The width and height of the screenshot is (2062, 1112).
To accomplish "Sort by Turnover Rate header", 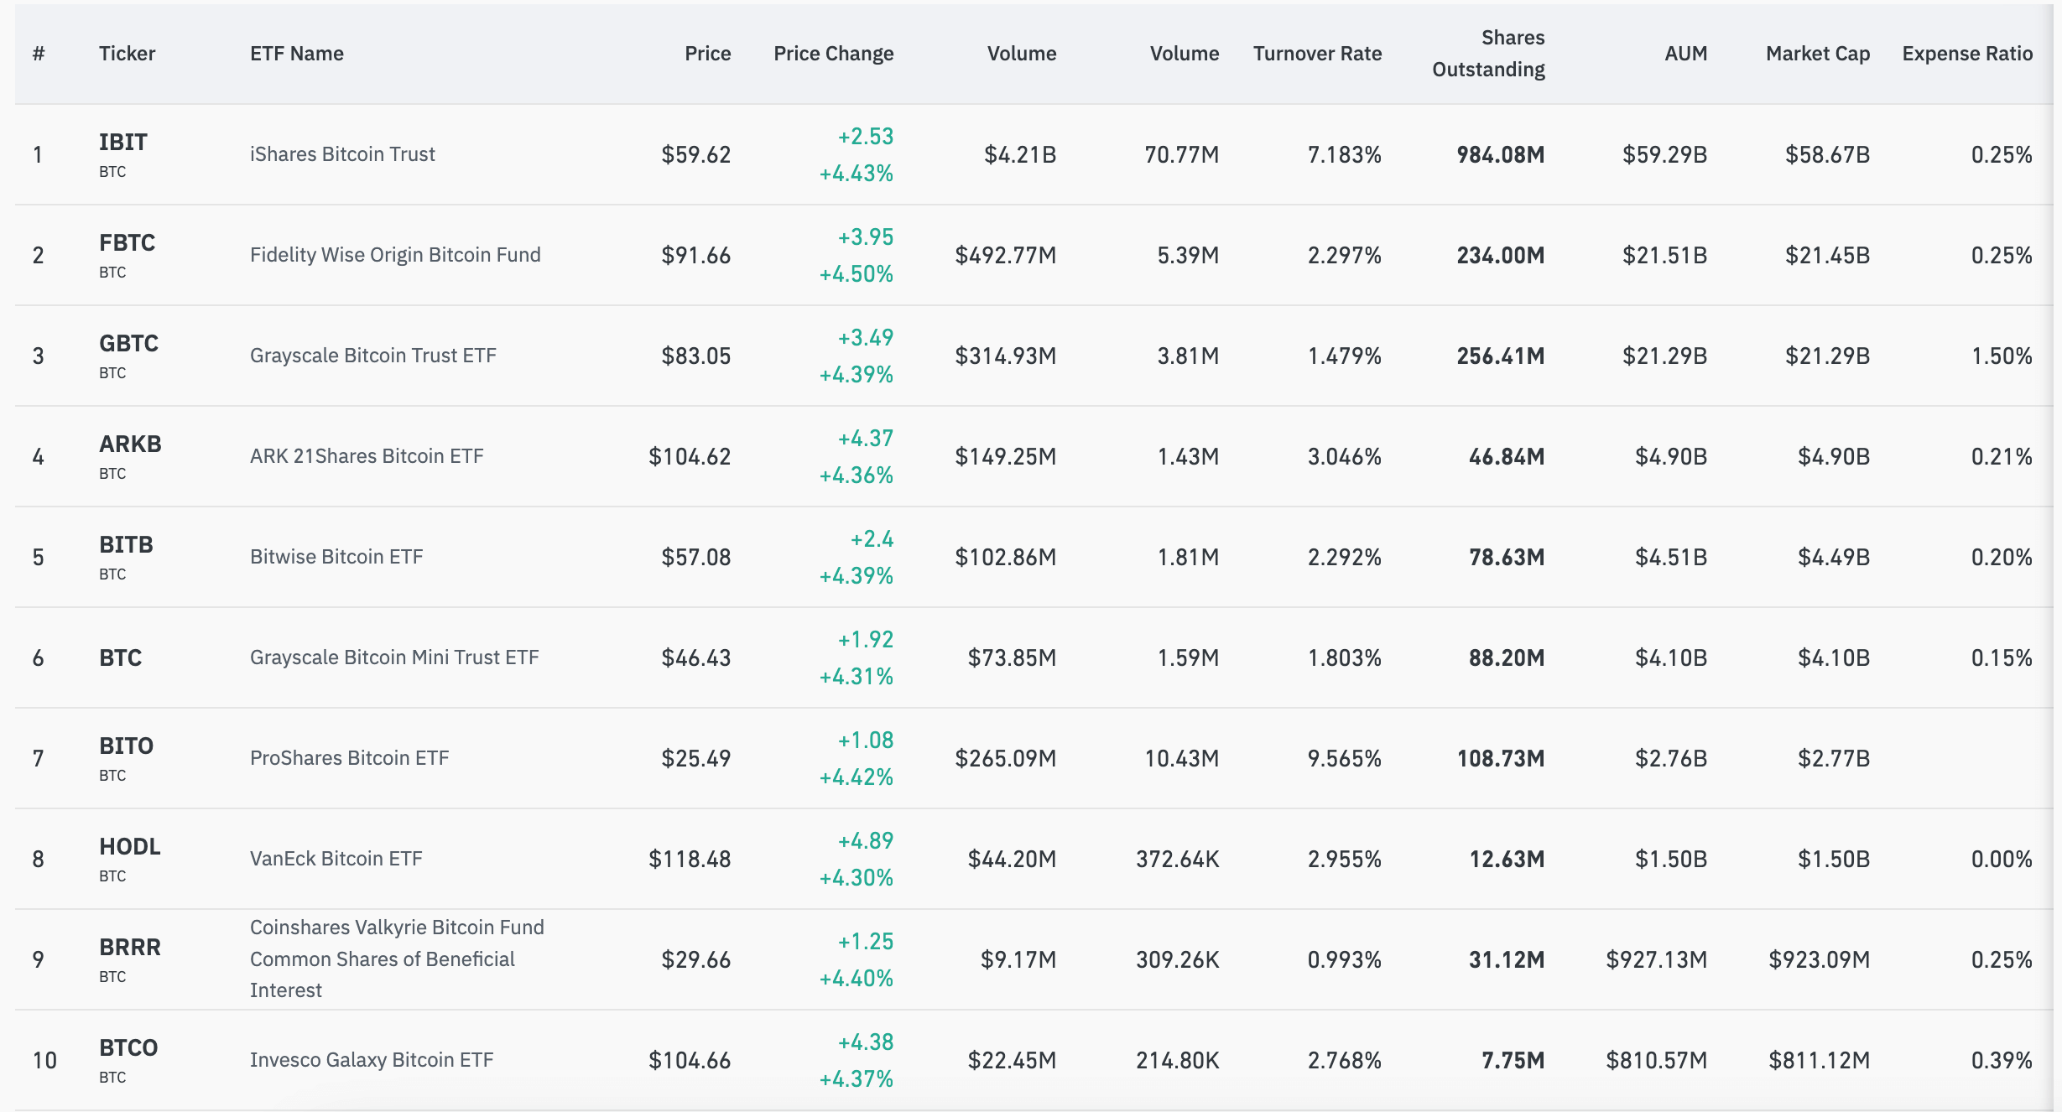I will click(1318, 53).
